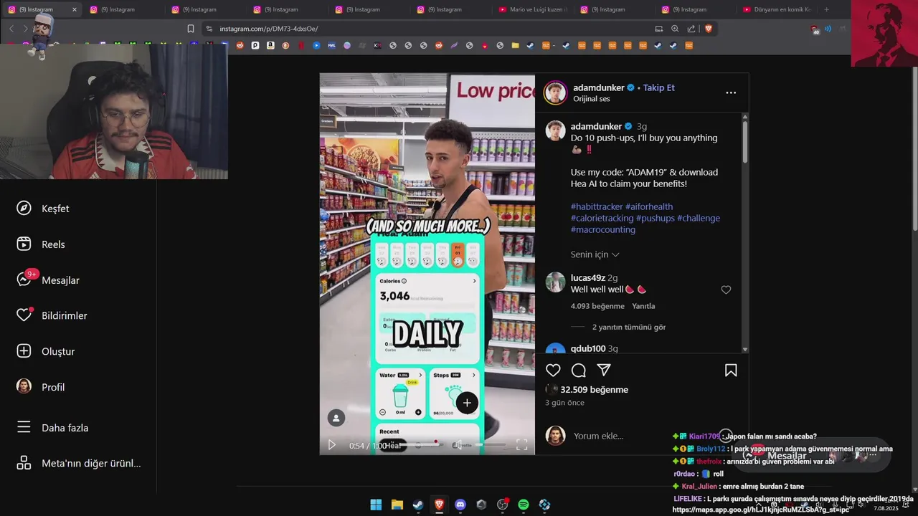This screenshot has height=516, width=918.
Task: Like the post with heart icon
Action: tap(553, 371)
